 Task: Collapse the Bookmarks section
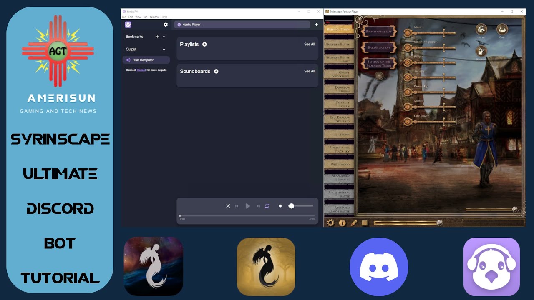tap(164, 37)
